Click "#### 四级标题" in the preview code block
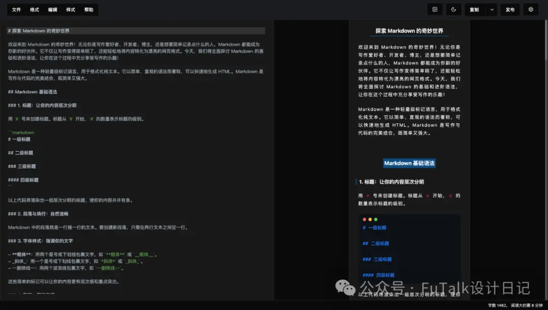Viewport: 548px width, 310px height. (379, 275)
